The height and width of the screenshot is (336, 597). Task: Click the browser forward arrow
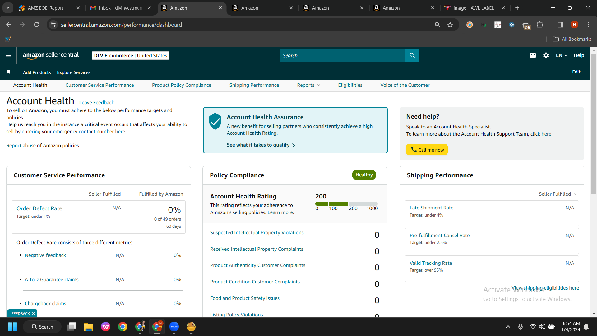click(x=22, y=25)
